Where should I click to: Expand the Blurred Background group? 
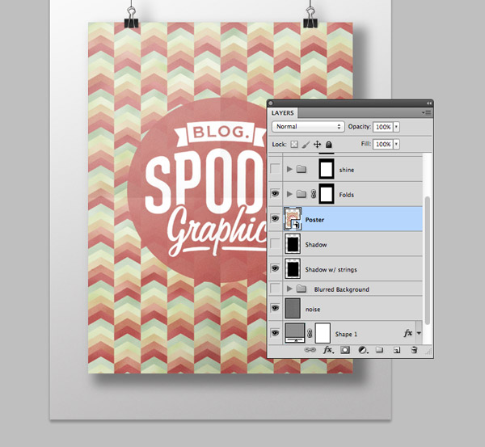(x=289, y=289)
